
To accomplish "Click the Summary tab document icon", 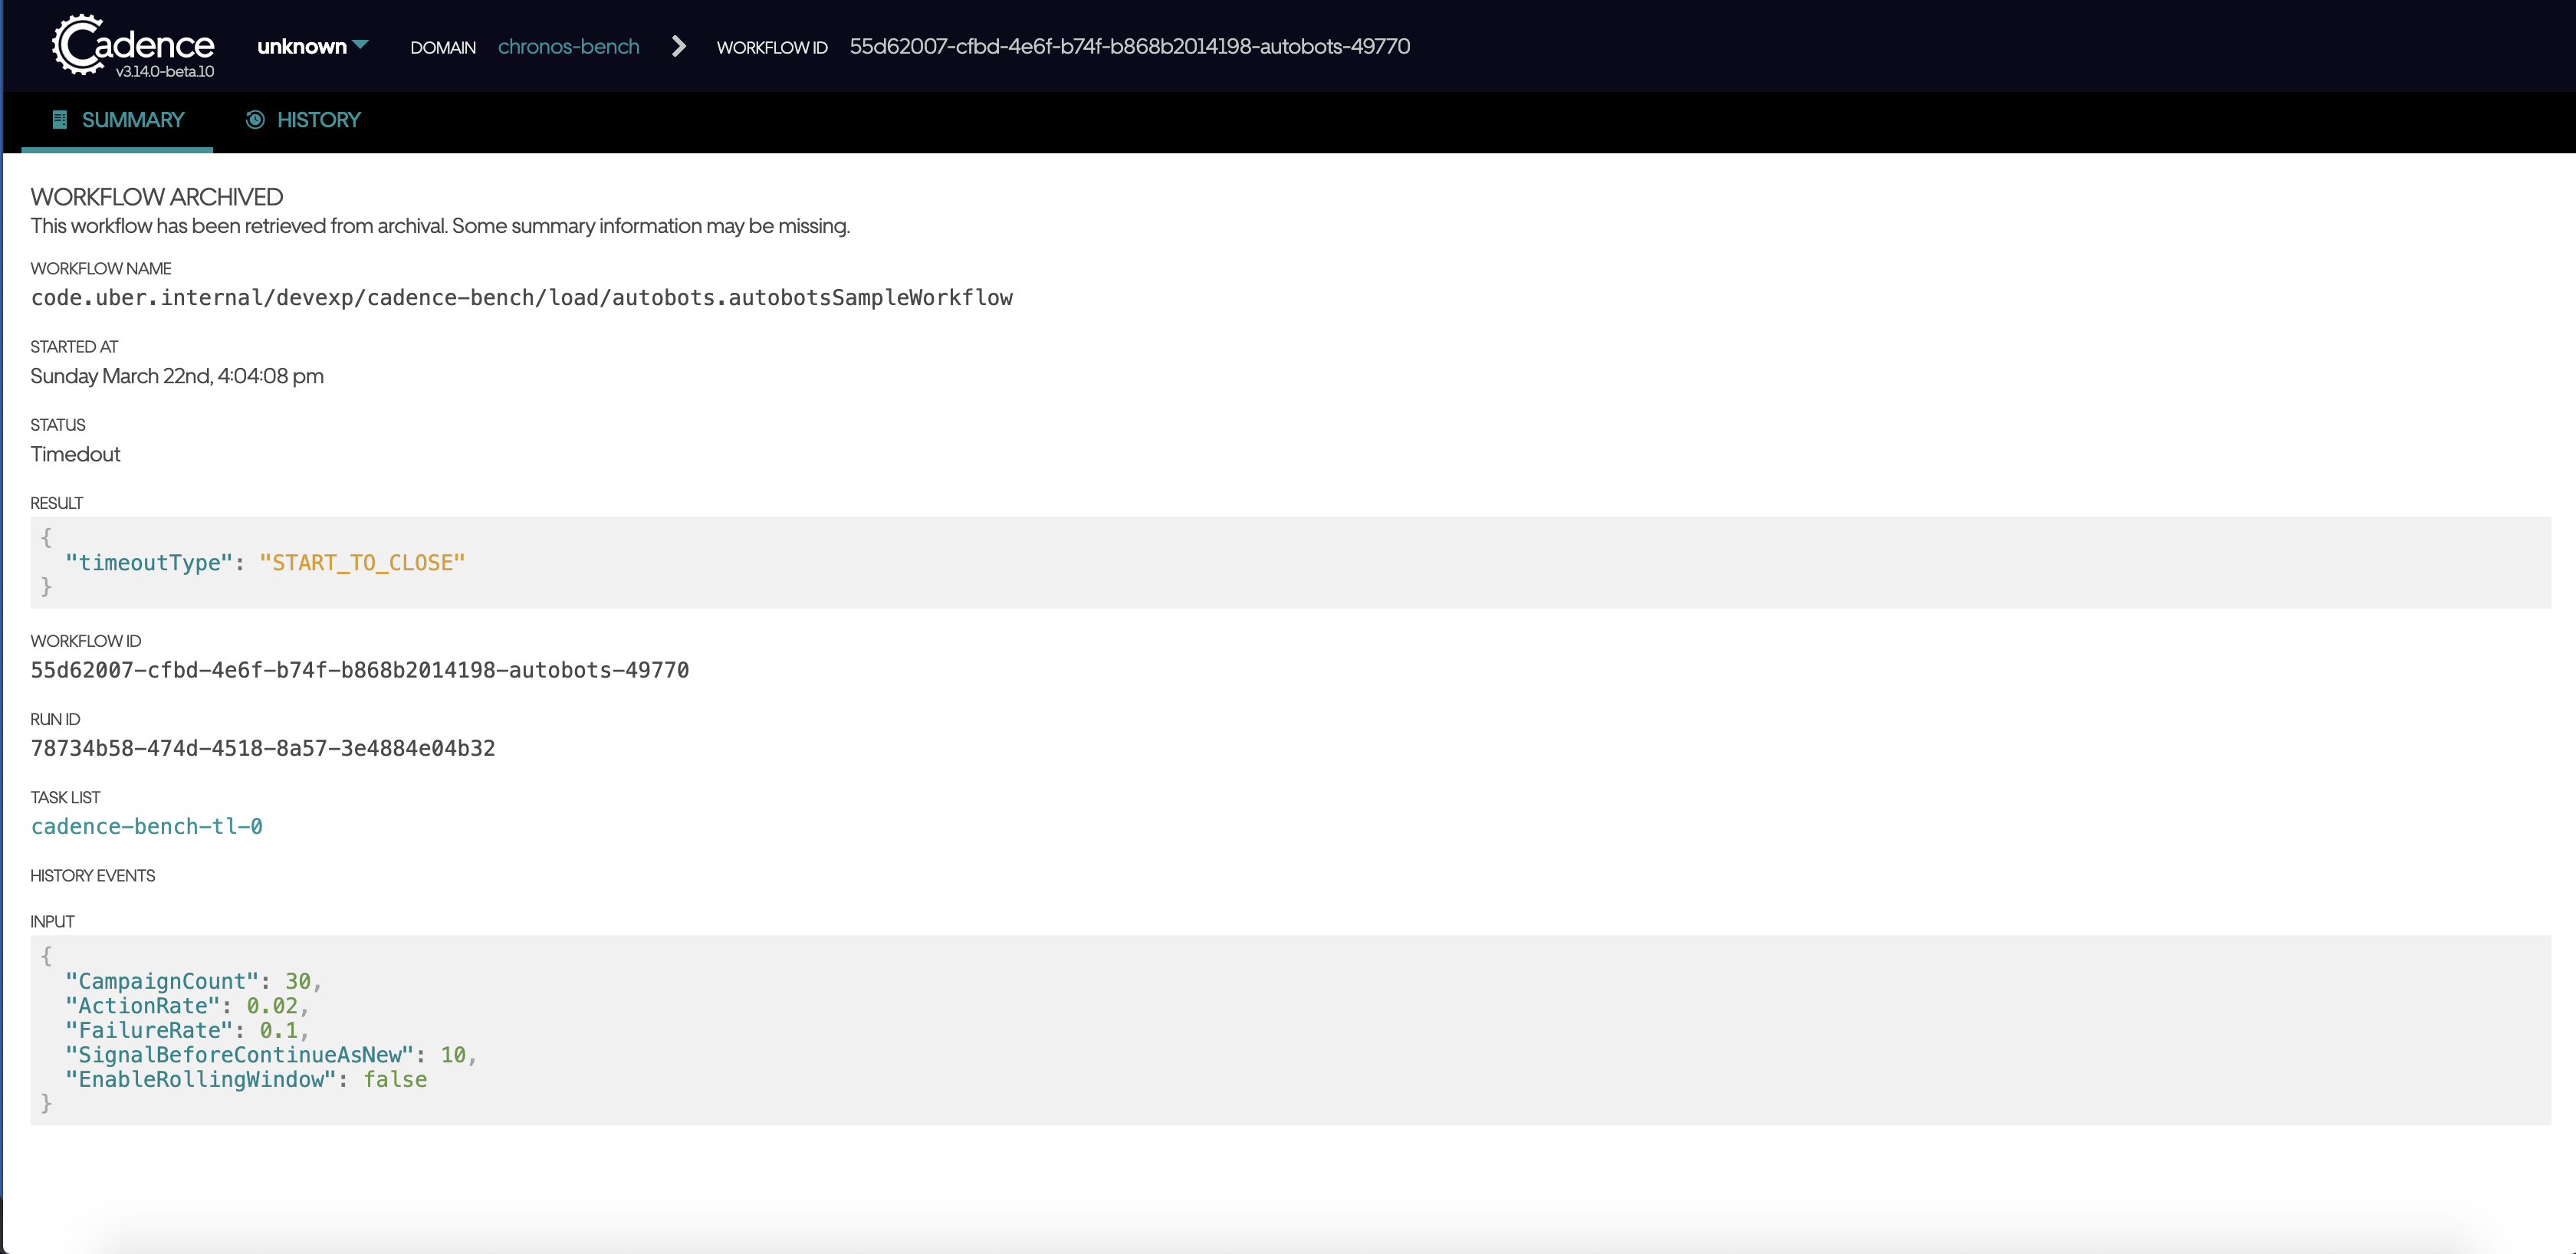I will pos(59,120).
